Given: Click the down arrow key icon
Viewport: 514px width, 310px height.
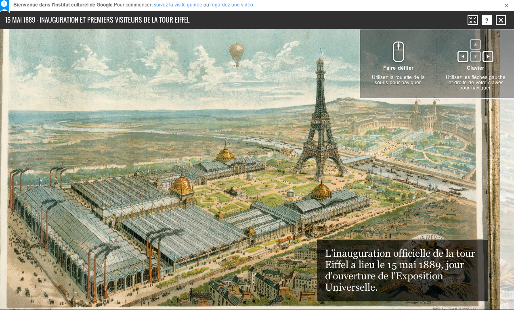Looking at the screenshot, I should tap(476, 56).
